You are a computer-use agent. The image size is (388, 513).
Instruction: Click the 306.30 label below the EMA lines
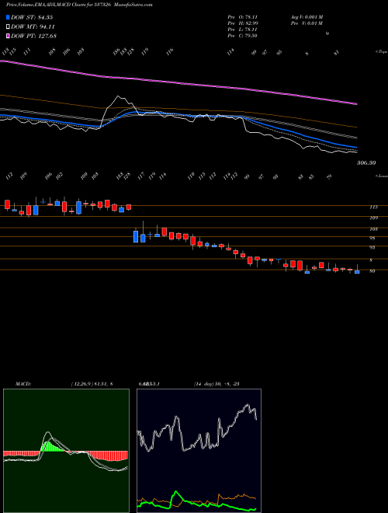(366, 162)
